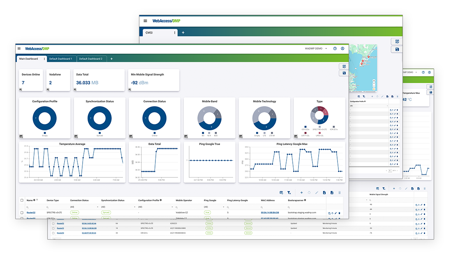This screenshot has height=254, width=451.
Task: Click the small icon on Data Total card
Action: (75, 90)
